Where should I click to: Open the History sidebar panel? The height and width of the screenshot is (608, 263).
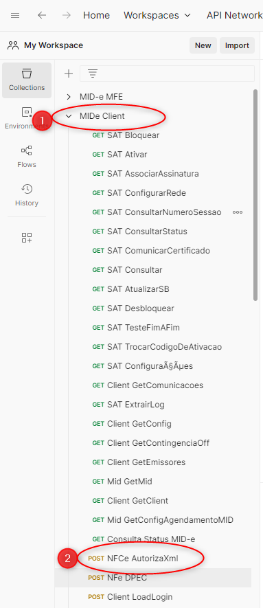[27, 195]
